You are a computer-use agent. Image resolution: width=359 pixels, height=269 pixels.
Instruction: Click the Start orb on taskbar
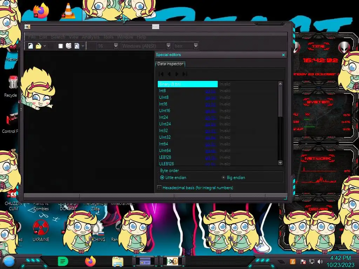(9, 261)
